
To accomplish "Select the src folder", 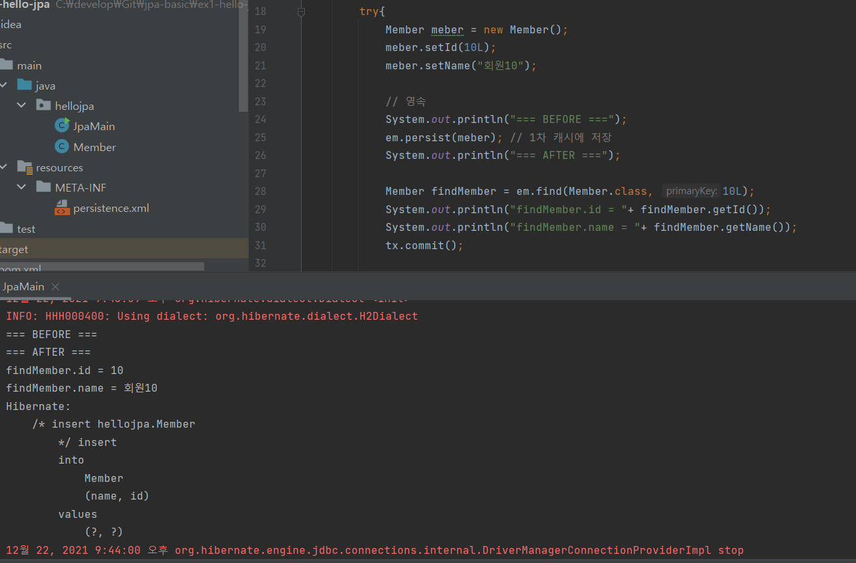I will click(120, 45).
